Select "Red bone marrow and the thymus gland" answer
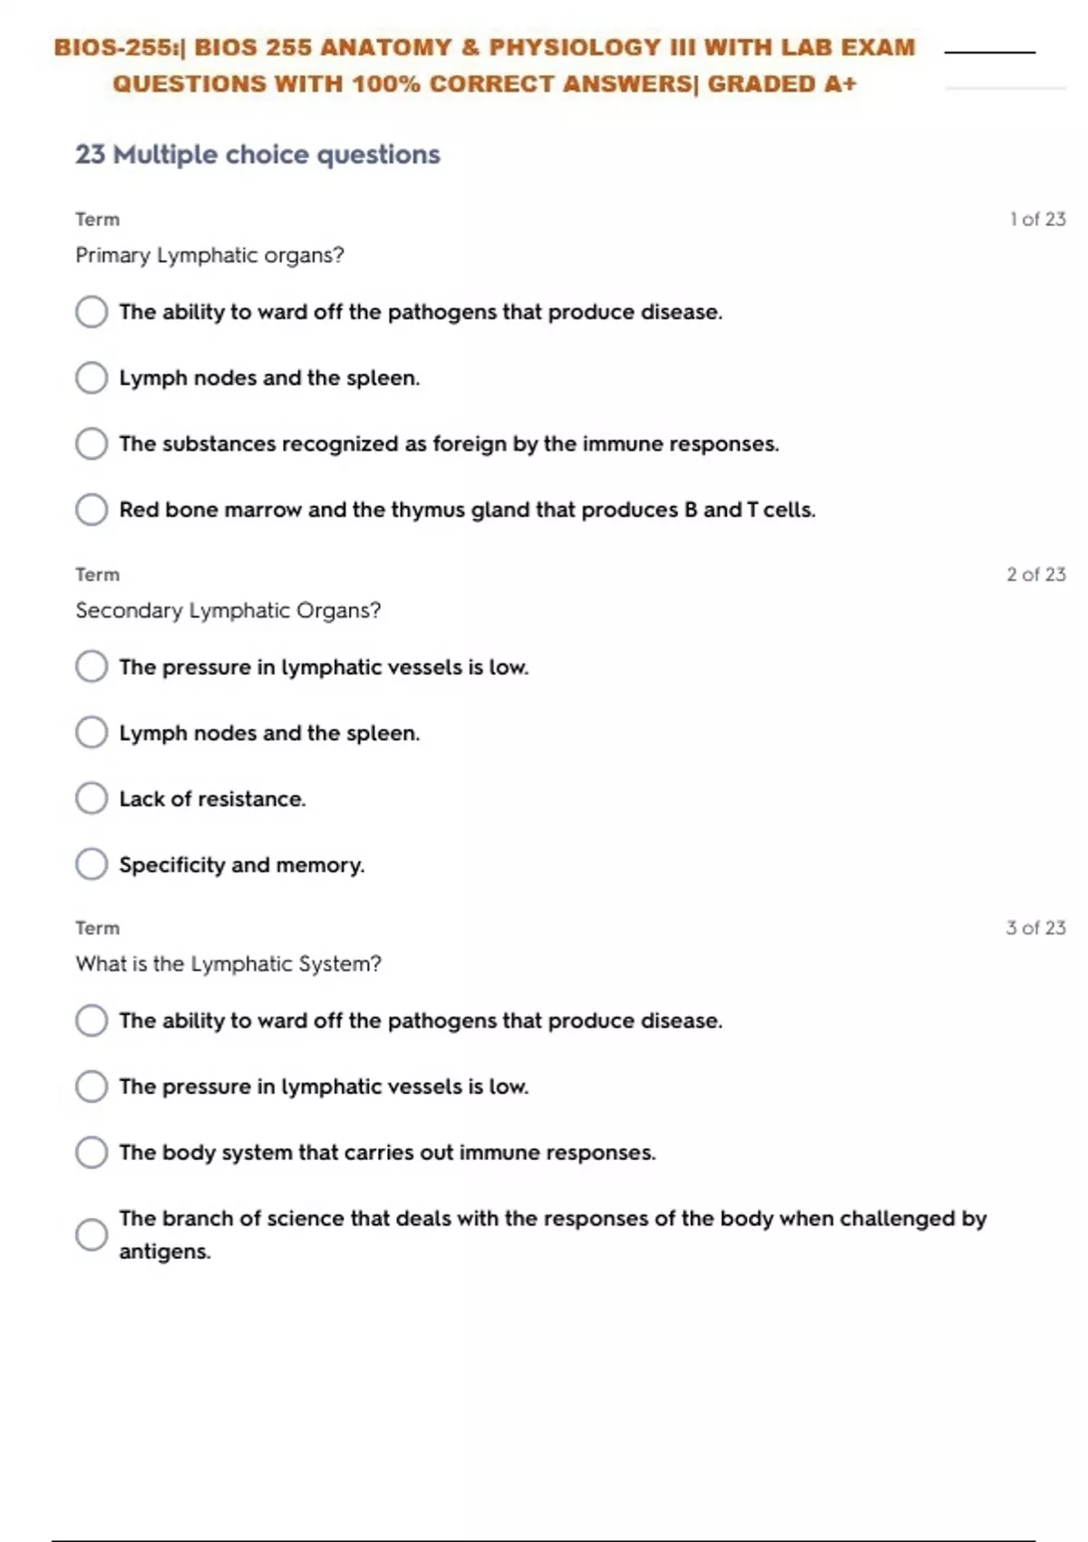The width and height of the screenshot is (1088, 1542). click(x=92, y=510)
